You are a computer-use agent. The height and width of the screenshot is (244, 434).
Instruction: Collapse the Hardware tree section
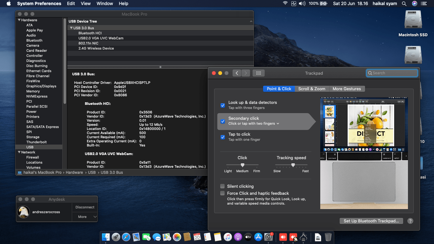point(19,20)
